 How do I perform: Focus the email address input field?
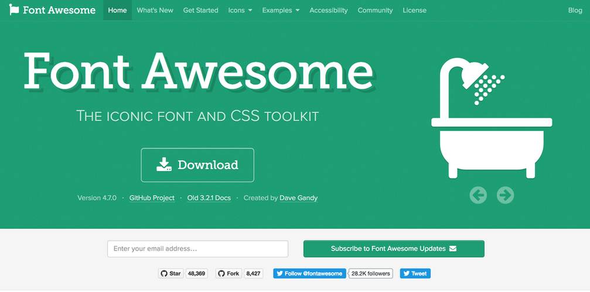[197, 249]
